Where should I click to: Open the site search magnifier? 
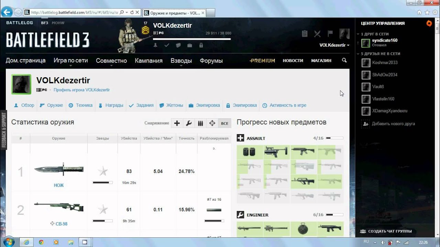pyautogui.click(x=344, y=60)
